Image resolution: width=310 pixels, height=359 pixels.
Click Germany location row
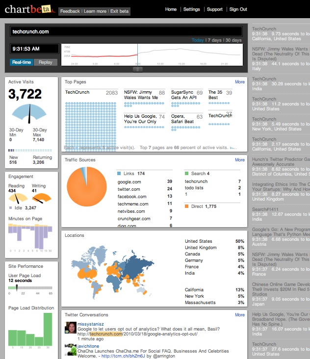[x=214, y=260]
